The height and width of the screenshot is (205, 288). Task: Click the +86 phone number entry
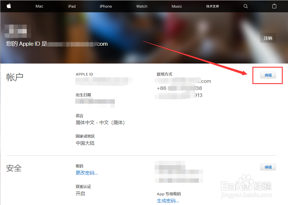[180, 88]
